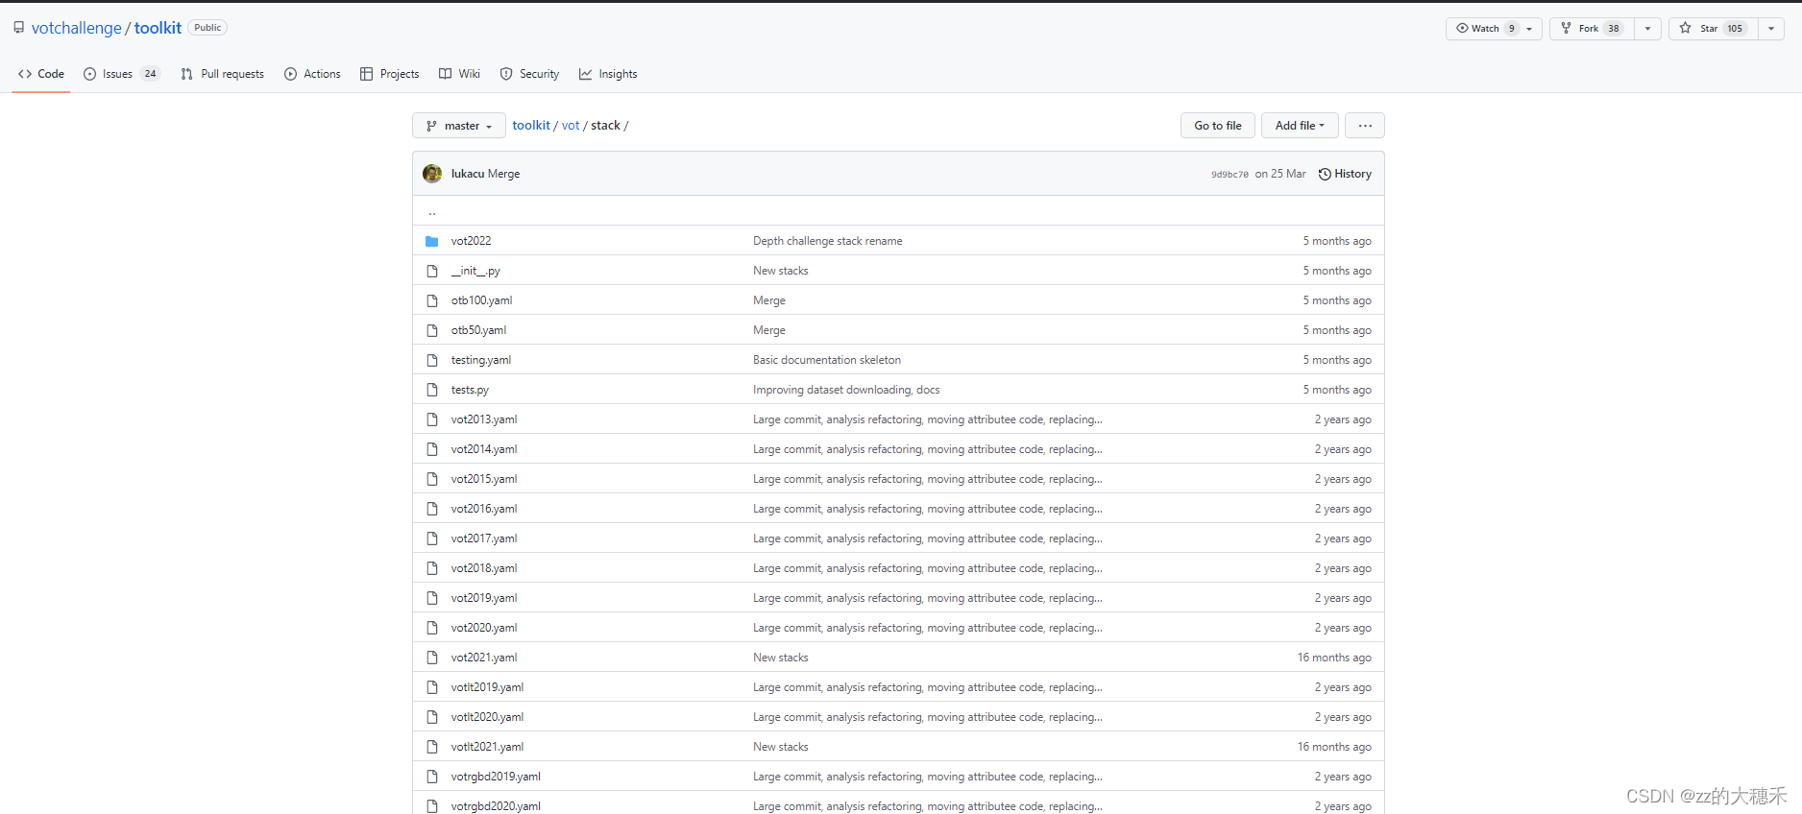Open vot2021.yaml file
Viewport: 1802px width, 814px height.
tap(484, 658)
